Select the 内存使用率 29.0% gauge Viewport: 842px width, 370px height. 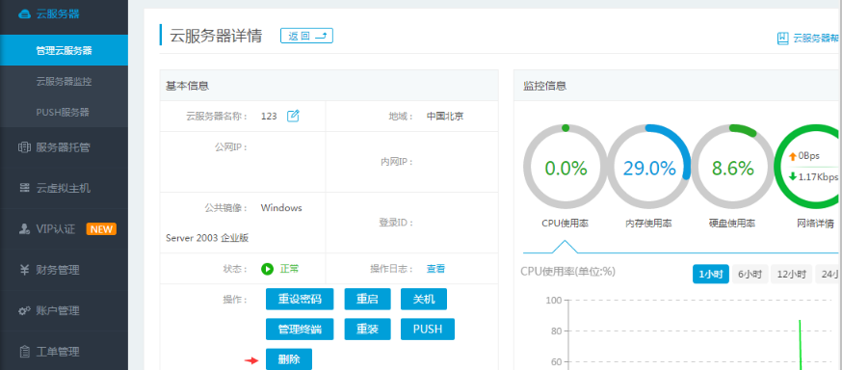649,168
